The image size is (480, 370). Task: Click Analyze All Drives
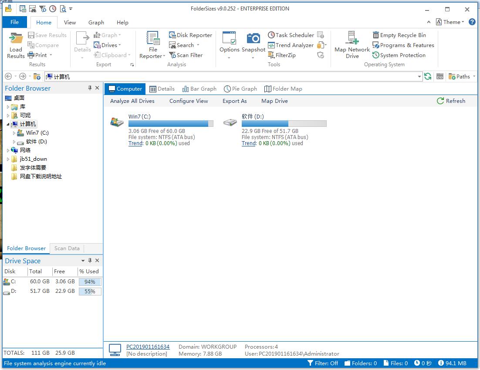[x=132, y=101]
